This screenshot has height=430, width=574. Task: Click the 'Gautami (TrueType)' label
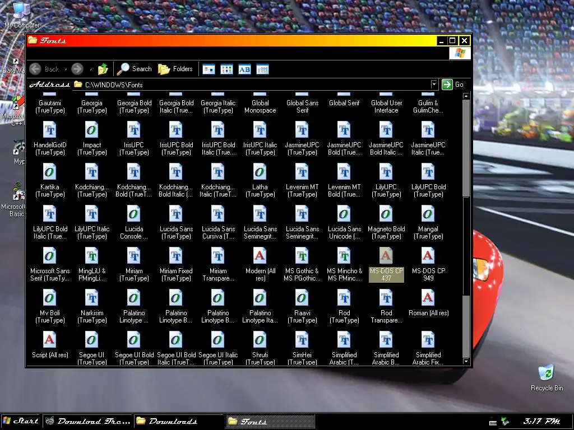pyautogui.click(x=50, y=106)
